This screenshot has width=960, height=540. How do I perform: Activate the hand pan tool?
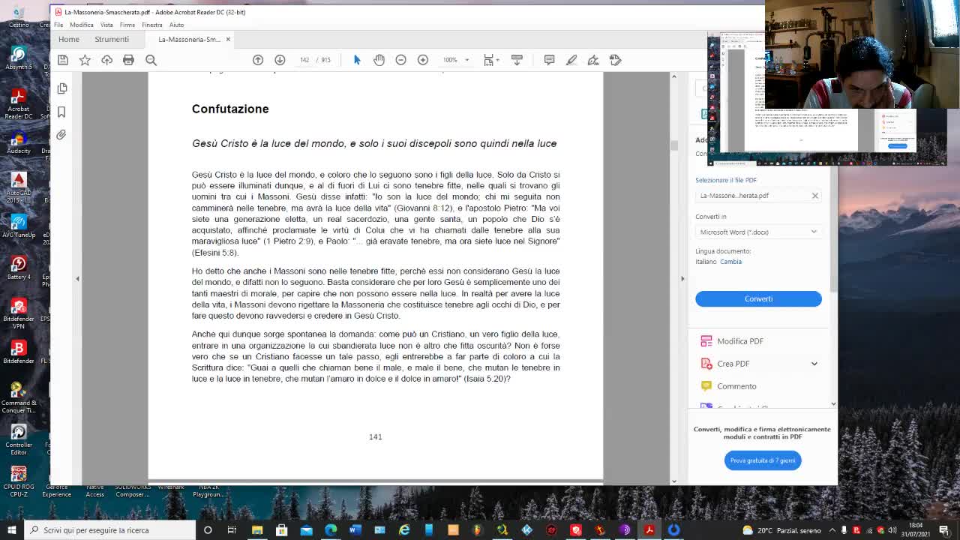[379, 60]
